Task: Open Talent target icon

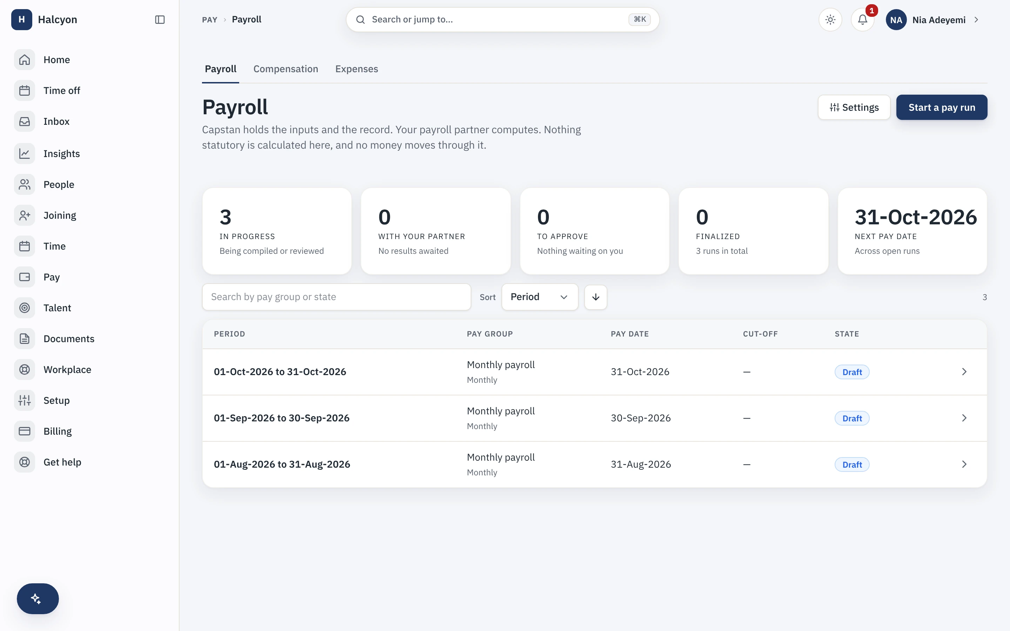Action: pos(25,308)
